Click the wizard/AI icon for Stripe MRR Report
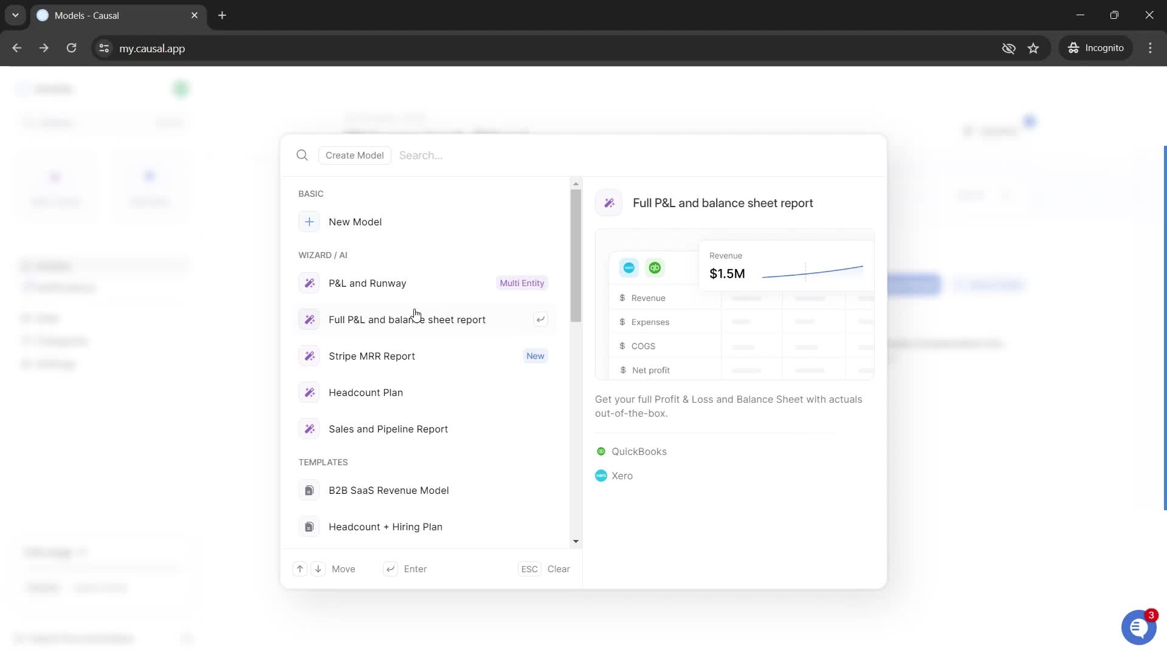The height and width of the screenshot is (656, 1167). [309, 355]
